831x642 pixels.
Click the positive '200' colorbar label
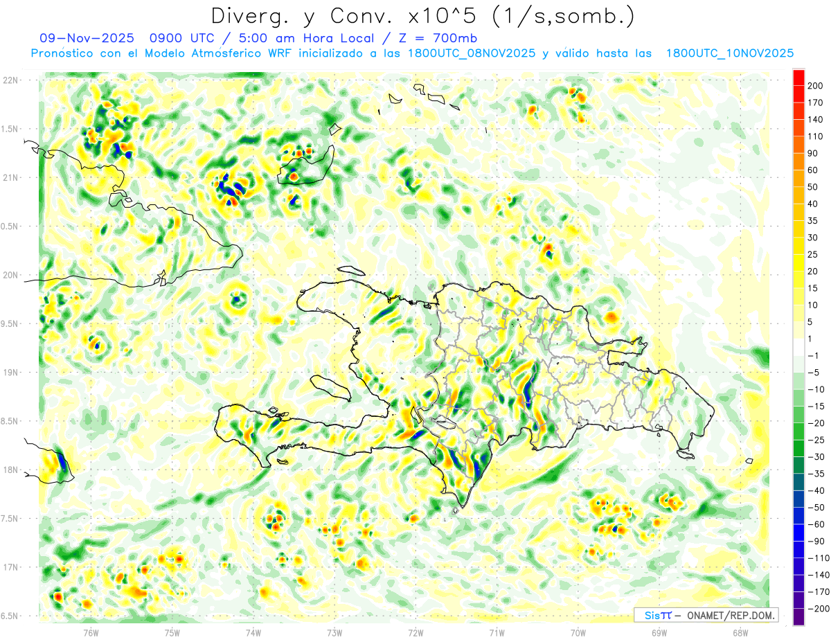pyautogui.click(x=815, y=85)
